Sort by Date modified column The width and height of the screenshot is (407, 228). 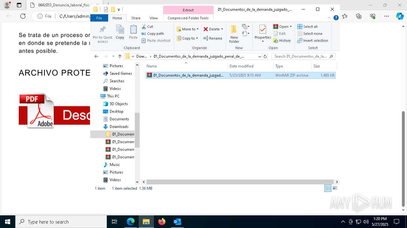click(250, 66)
